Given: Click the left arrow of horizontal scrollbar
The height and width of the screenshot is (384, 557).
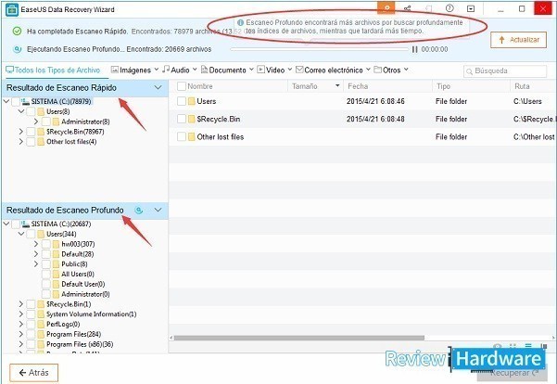Looking at the screenshot, I should tap(171, 338).
